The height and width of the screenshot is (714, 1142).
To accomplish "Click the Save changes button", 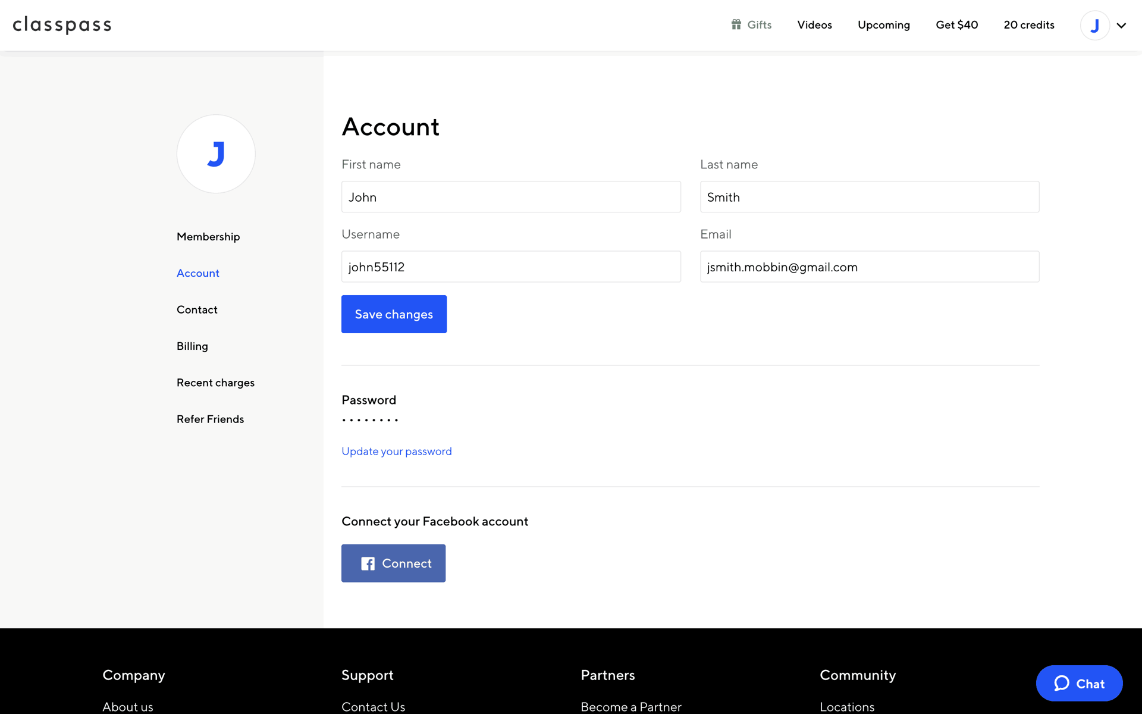I will [x=394, y=314].
